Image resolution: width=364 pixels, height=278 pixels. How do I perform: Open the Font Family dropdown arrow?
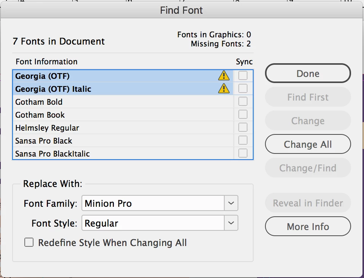pos(231,203)
